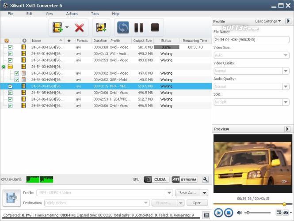This screenshot has height=221, width=294.
Task: Open the snapshot options dropdown arrow
Action: [291, 212]
